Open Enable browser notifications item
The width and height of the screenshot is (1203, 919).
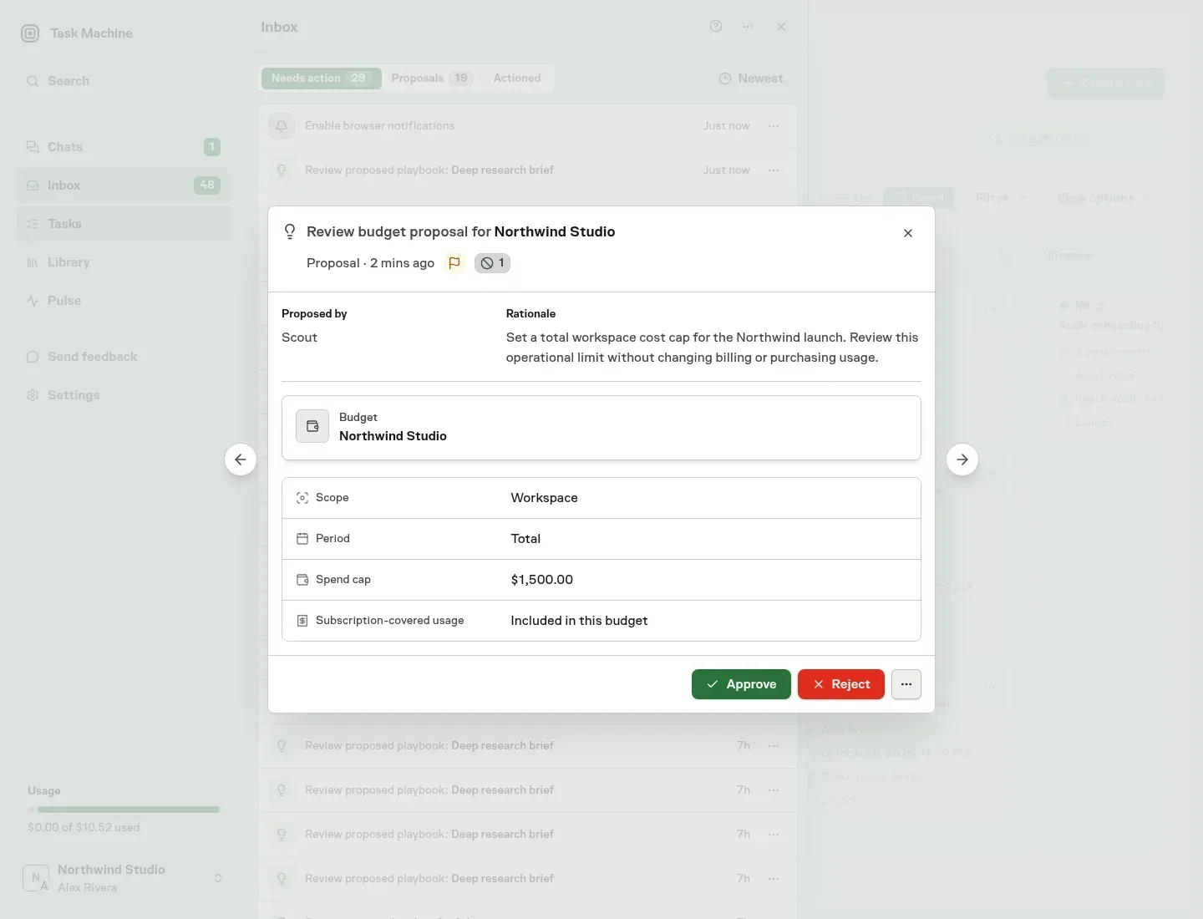click(527, 126)
